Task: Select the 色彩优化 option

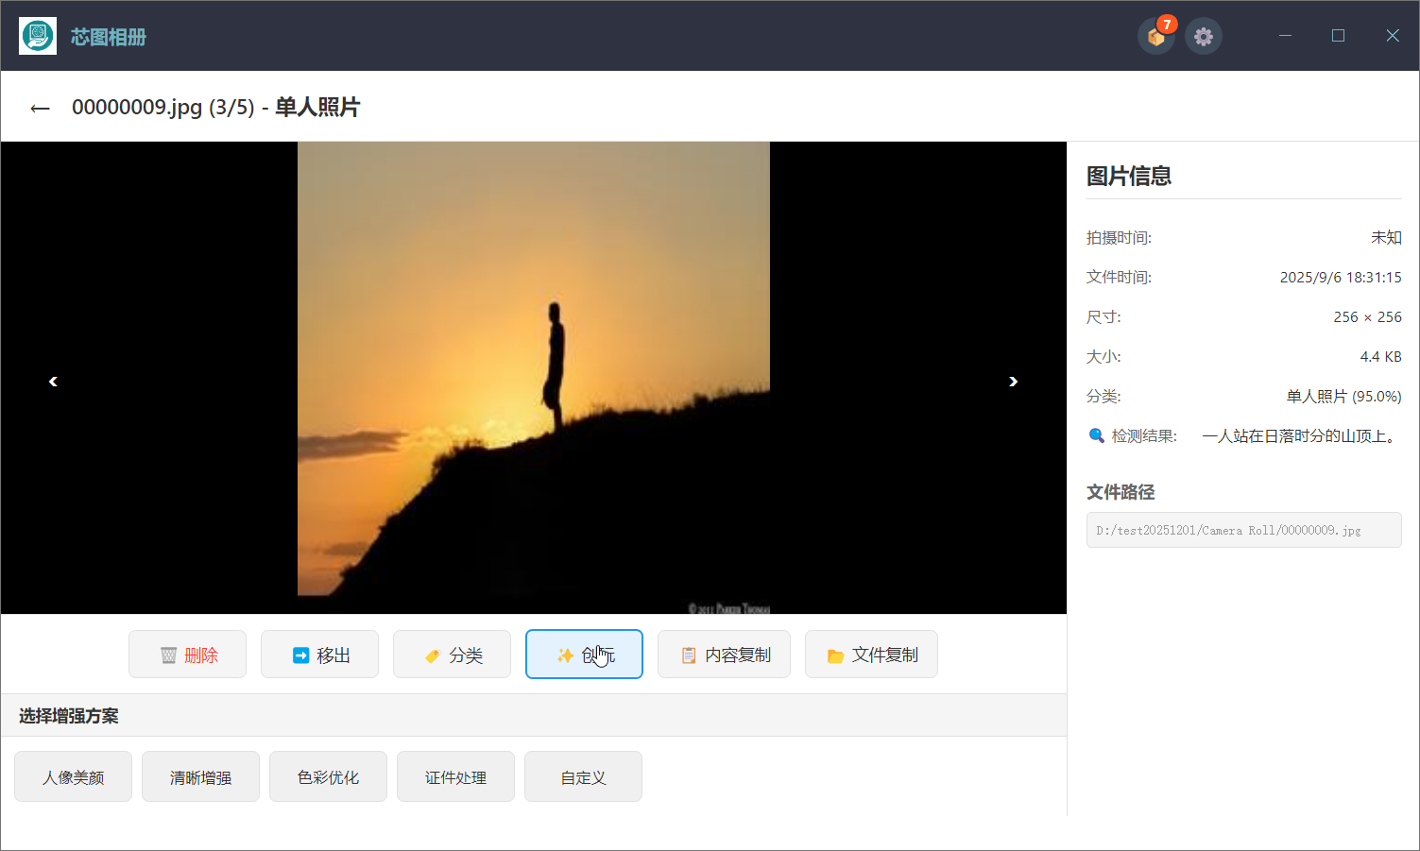Action: pyautogui.click(x=328, y=777)
